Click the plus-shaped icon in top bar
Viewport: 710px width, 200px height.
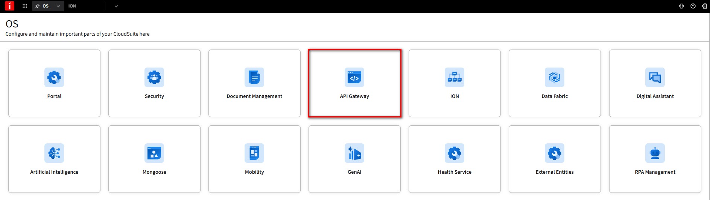tap(681, 6)
